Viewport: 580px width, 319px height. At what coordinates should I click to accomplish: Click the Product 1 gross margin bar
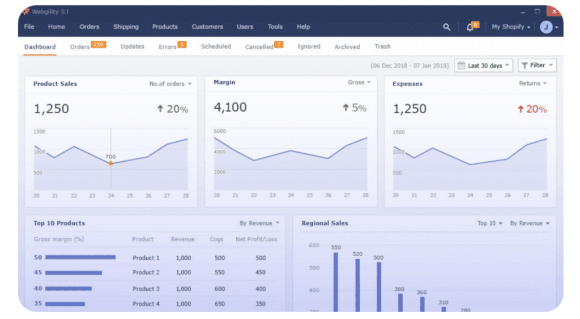[x=80, y=257]
